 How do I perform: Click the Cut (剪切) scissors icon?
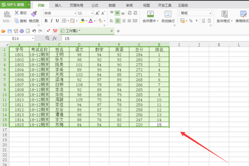17,13
